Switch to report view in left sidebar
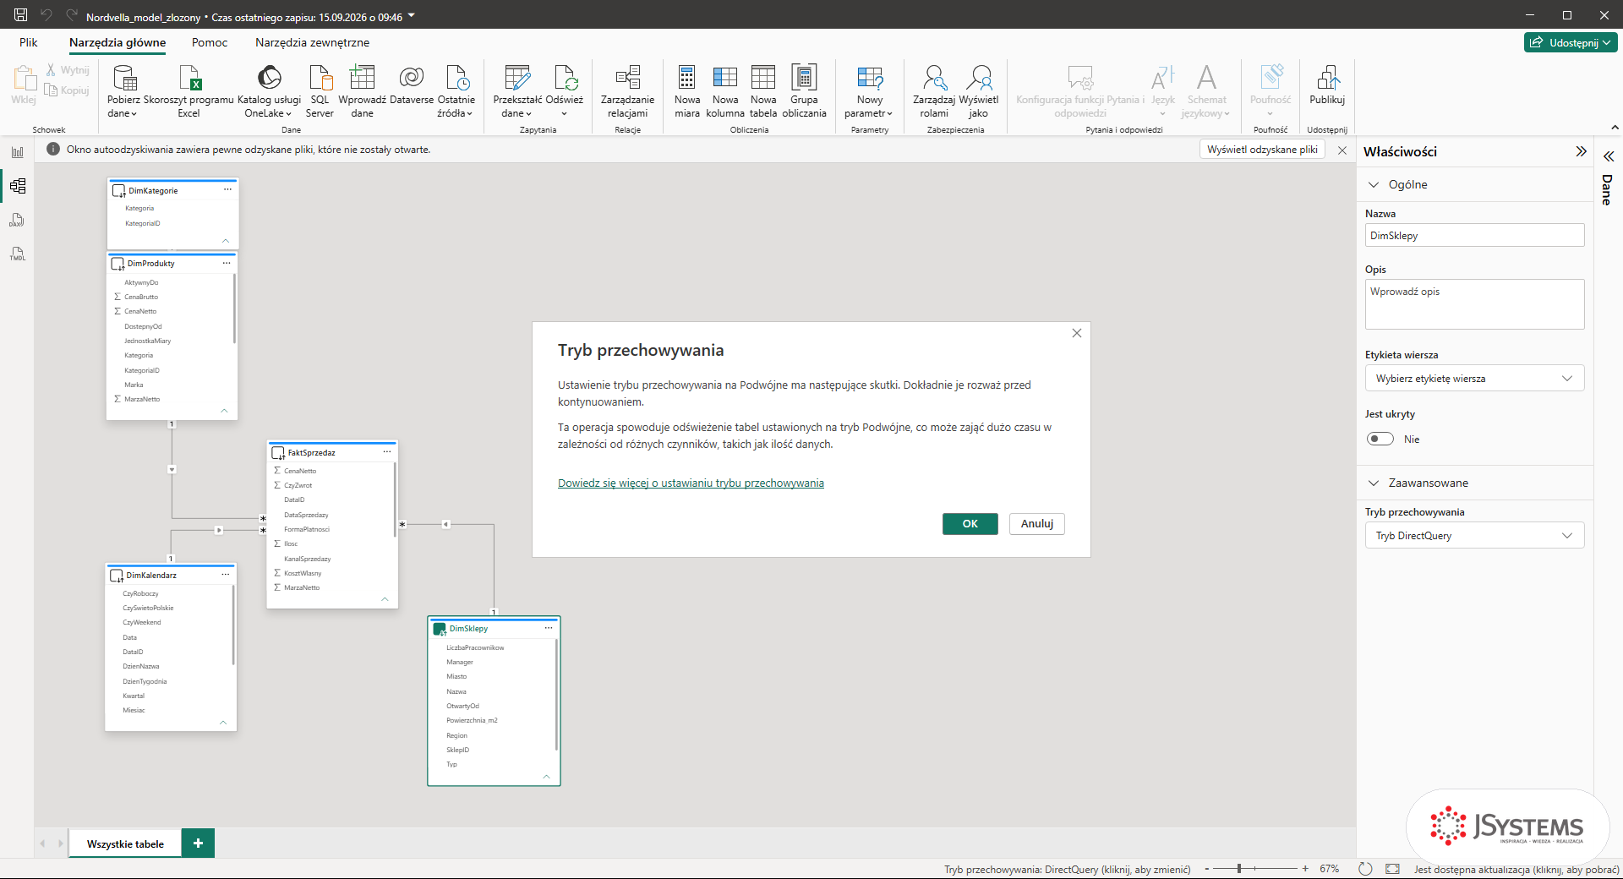1623x879 pixels. [17, 152]
